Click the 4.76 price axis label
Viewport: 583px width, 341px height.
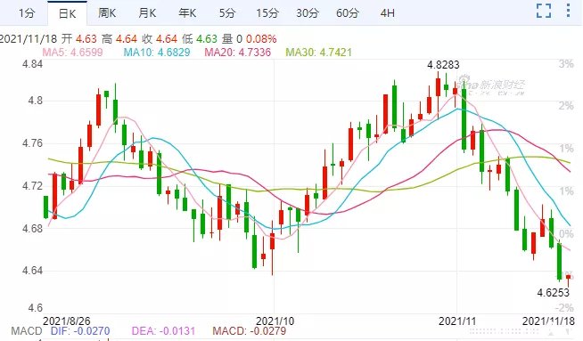(33, 143)
